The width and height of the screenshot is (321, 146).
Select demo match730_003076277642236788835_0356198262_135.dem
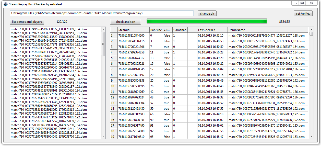49,98
